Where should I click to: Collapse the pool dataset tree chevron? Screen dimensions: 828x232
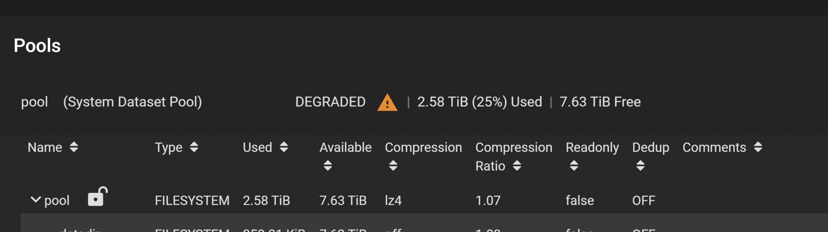(x=36, y=200)
